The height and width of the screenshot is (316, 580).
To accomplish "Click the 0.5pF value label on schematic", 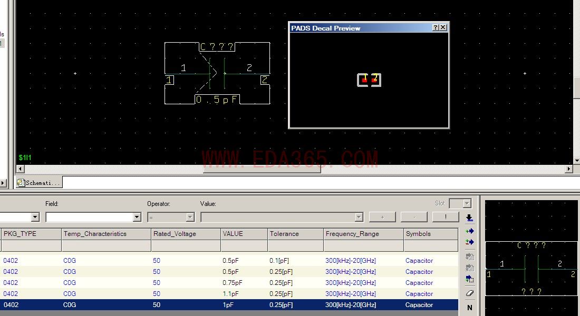I will 217,100.
